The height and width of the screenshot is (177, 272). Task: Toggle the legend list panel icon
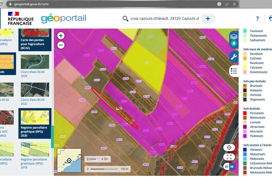(234, 71)
